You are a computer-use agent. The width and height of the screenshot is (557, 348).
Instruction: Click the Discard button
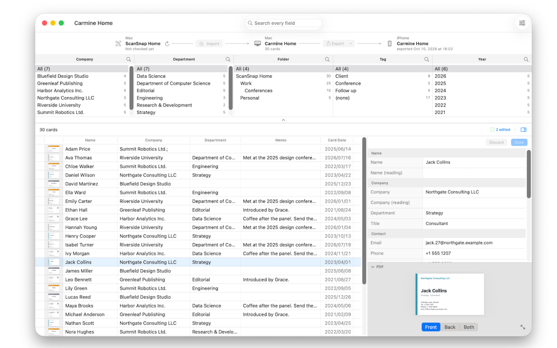tap(496, 142)
